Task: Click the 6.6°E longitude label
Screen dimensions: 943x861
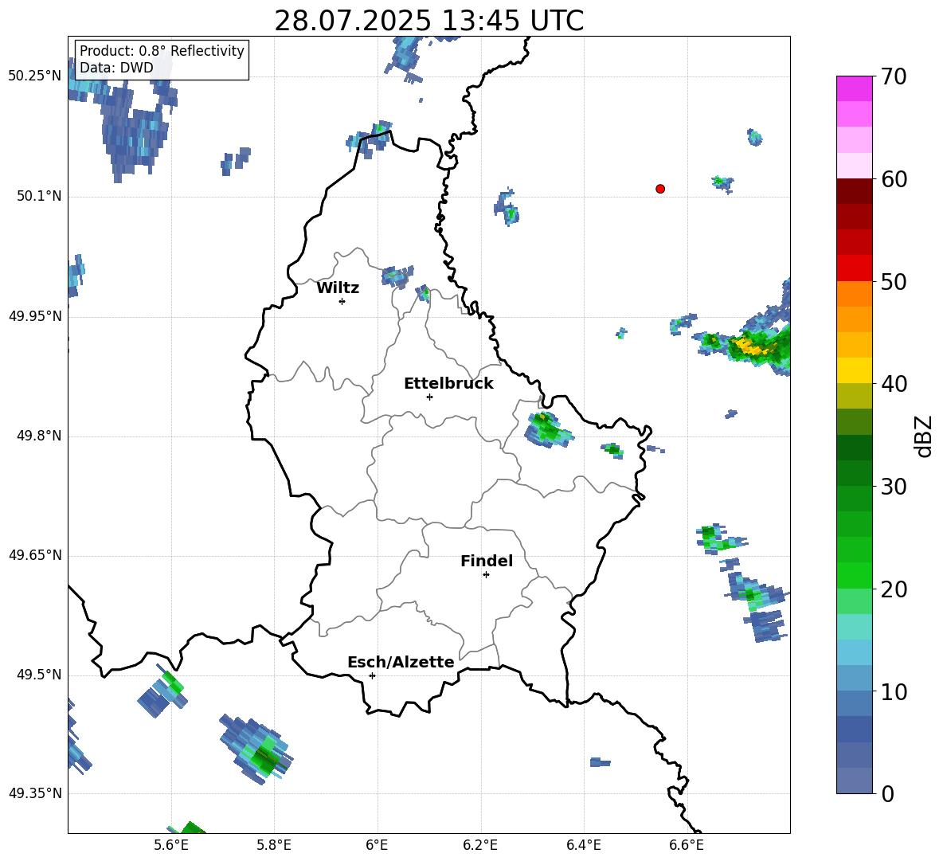Action: (x=687, y=845)
